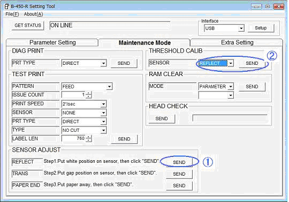The width and height of the screenshot is (289, 202).
Task: Click the ON LINE status field
Action: 110,26
